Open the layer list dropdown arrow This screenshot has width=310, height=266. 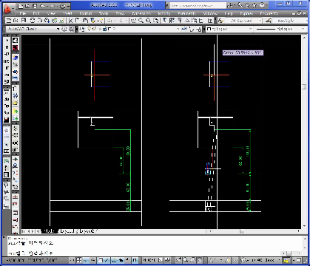click(178, 29)
